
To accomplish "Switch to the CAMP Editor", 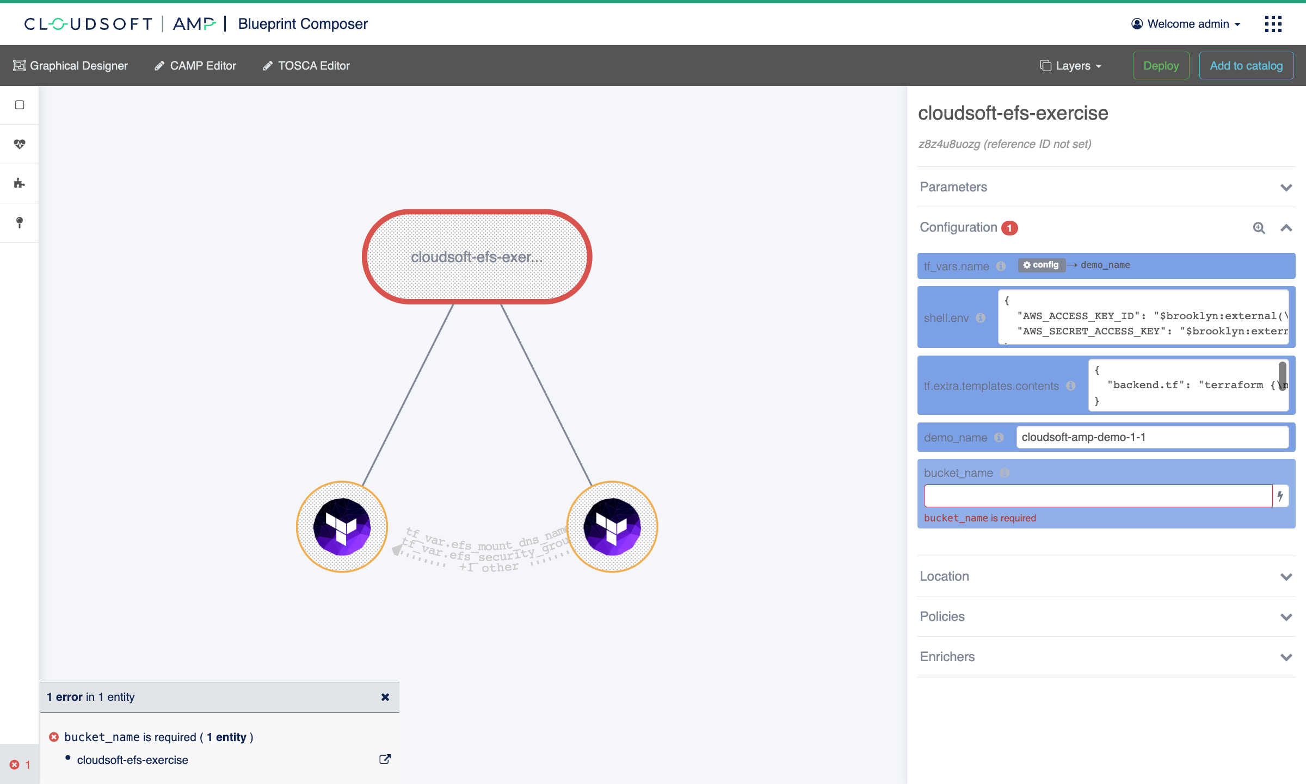I will 195,66.
